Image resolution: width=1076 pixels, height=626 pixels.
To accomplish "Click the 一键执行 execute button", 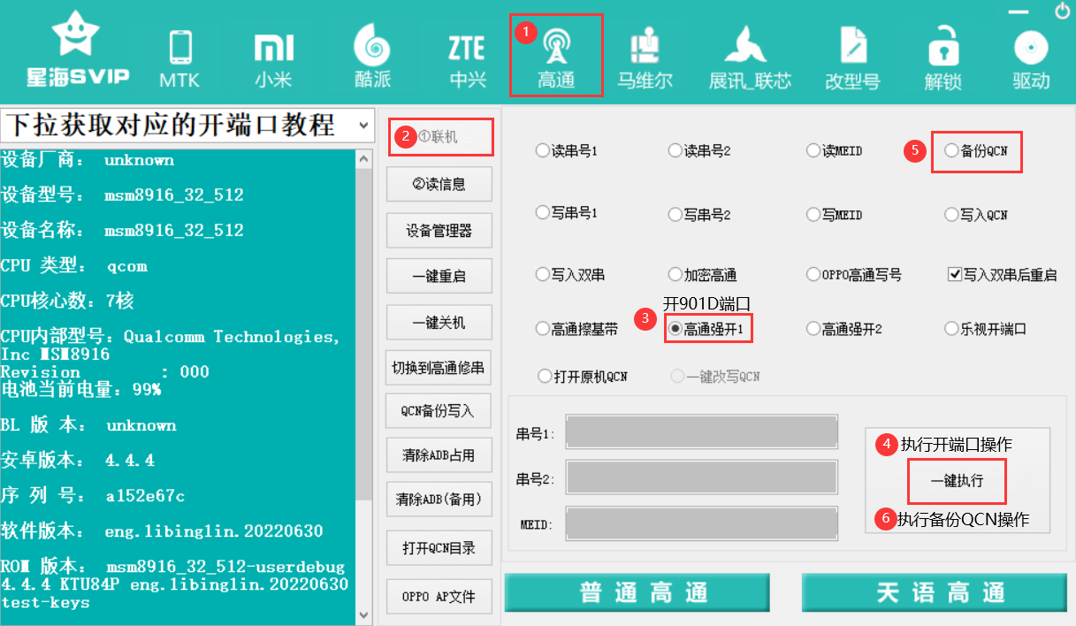I will click(x=957, y=482).
